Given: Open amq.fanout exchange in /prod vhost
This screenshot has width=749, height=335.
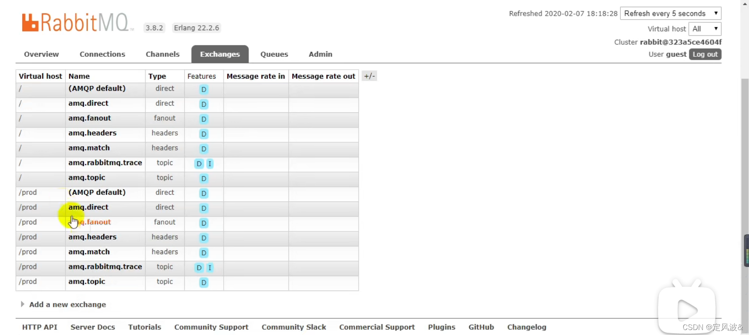Looking at the screenshot, I should tap(90, 222).
